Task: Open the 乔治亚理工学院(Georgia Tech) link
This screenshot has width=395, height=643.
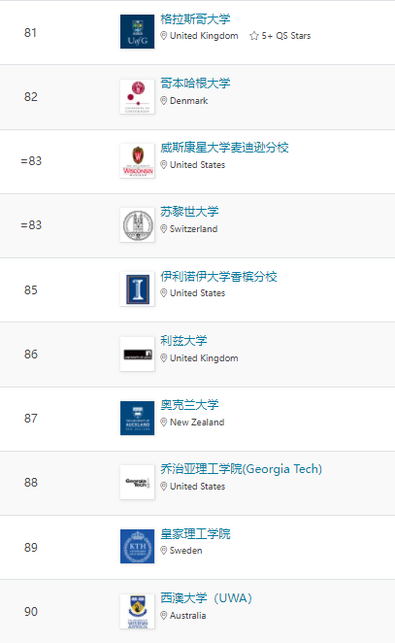Action: click(241, 469)
